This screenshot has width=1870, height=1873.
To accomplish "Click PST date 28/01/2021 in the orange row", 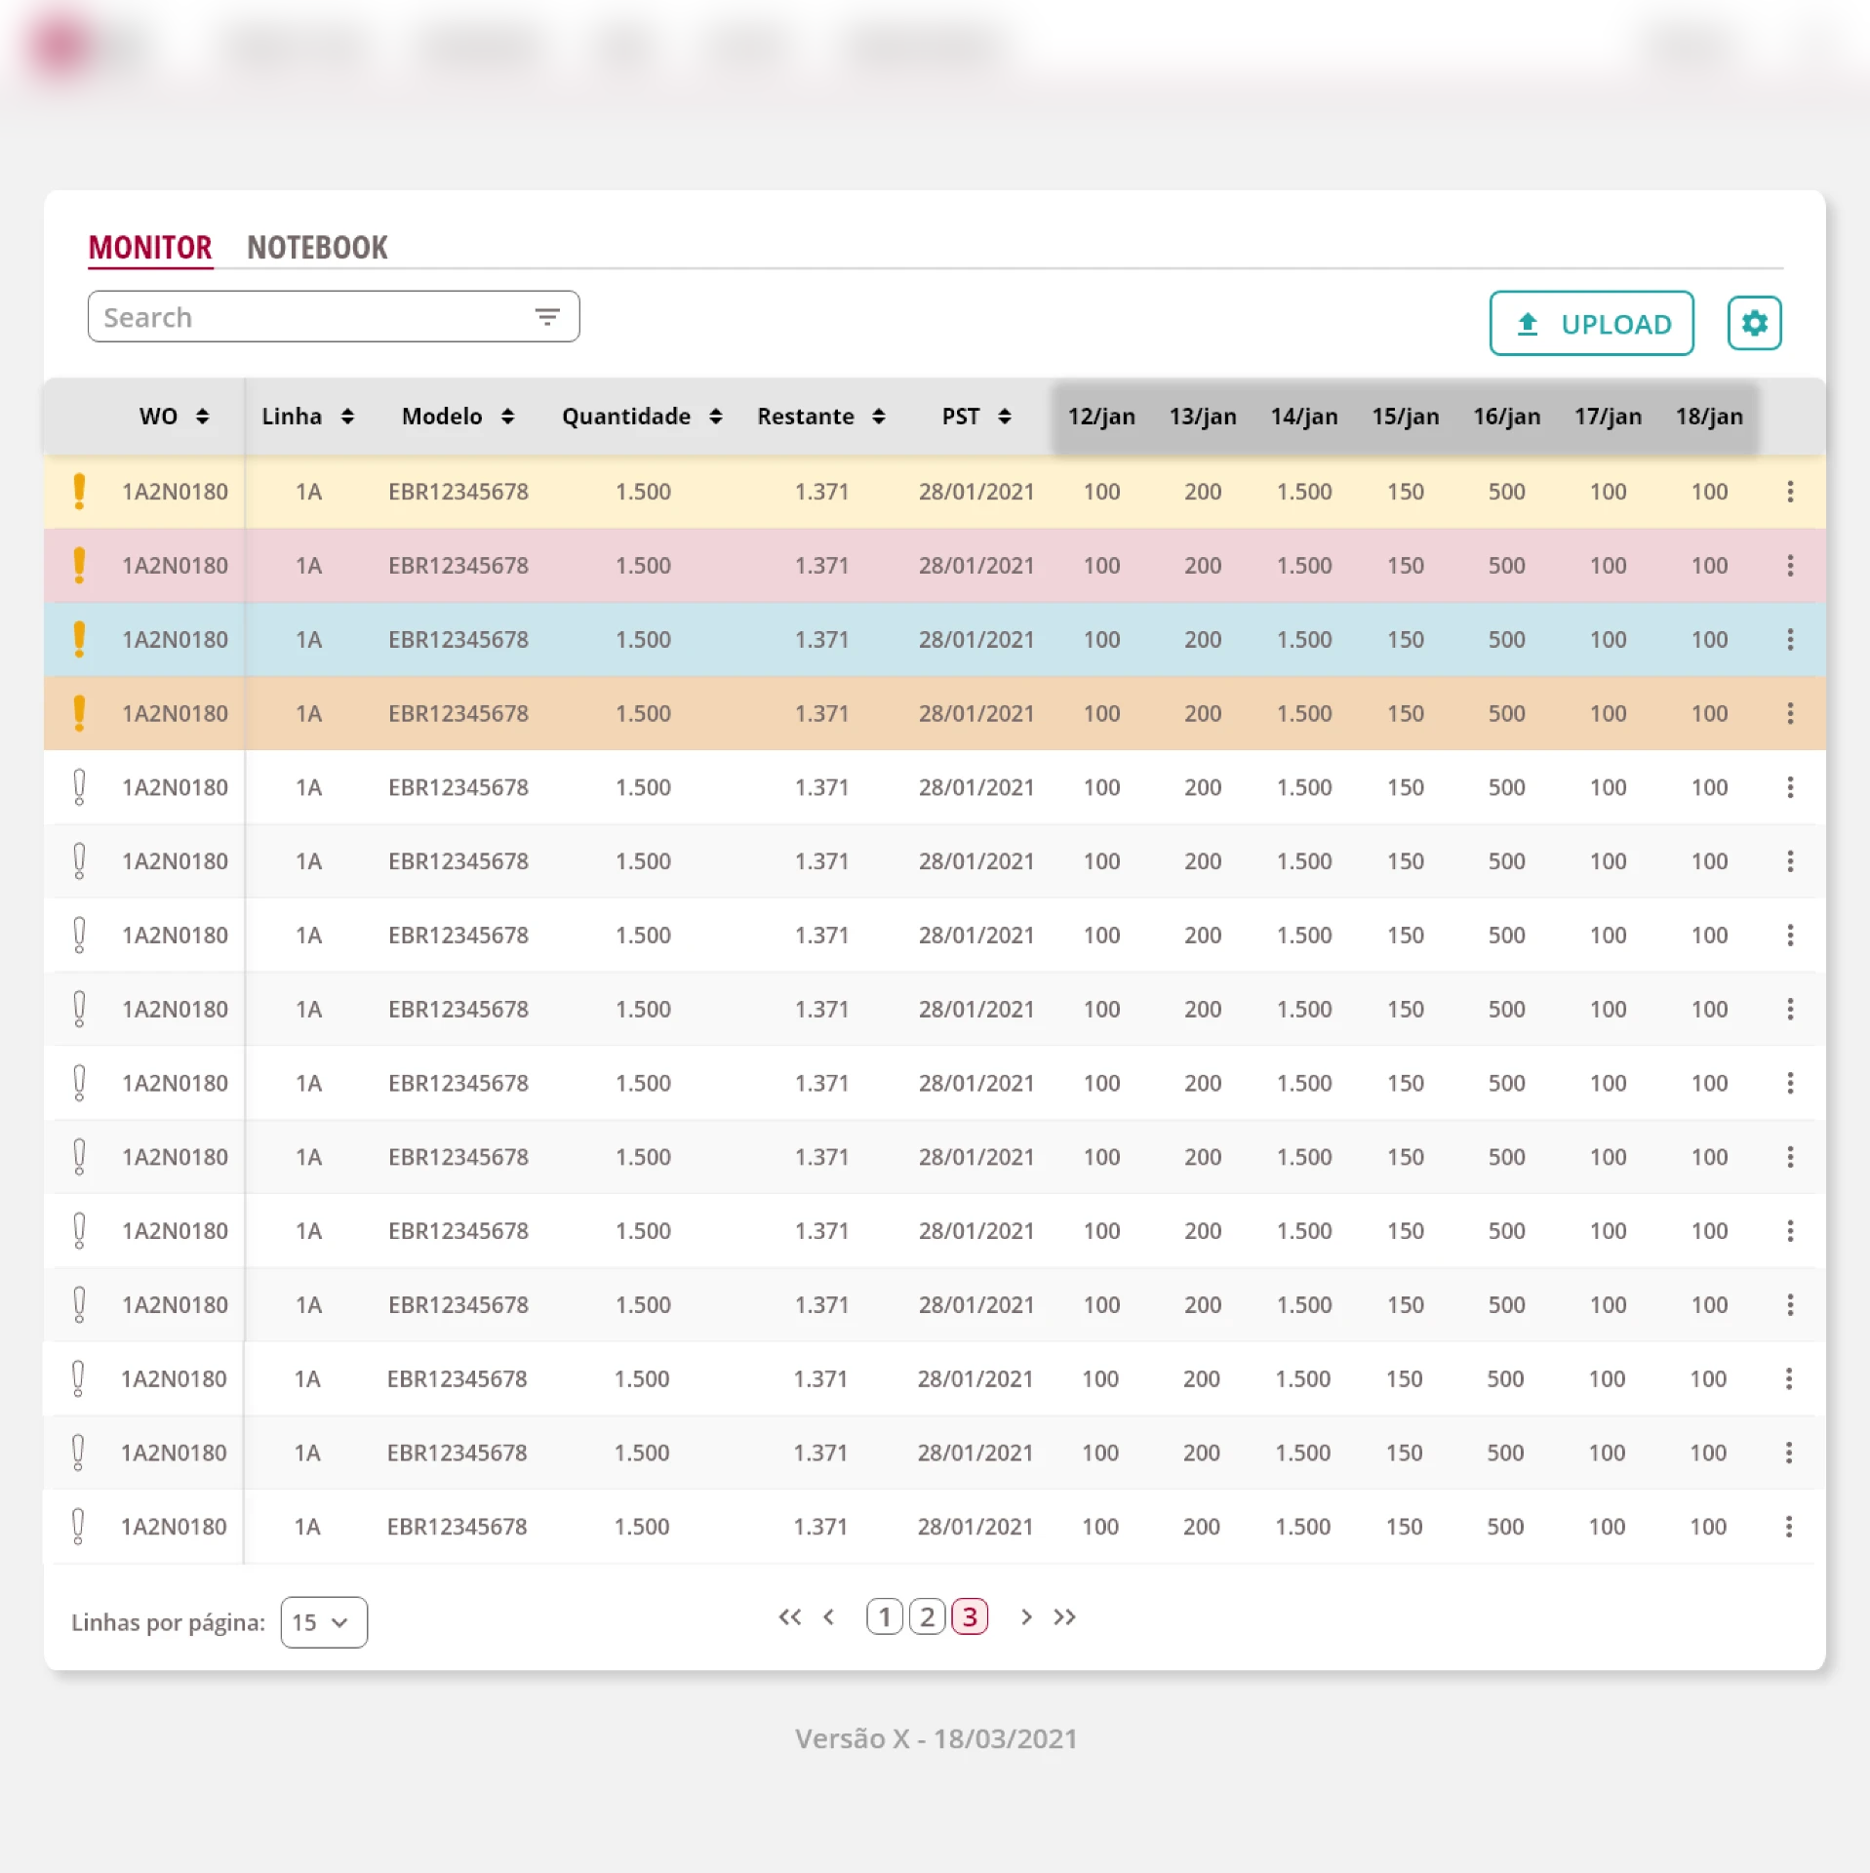I will coord(976,714).
